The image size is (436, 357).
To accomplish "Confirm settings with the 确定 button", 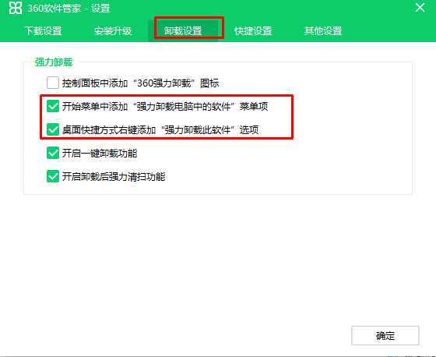I will (385, 335).
